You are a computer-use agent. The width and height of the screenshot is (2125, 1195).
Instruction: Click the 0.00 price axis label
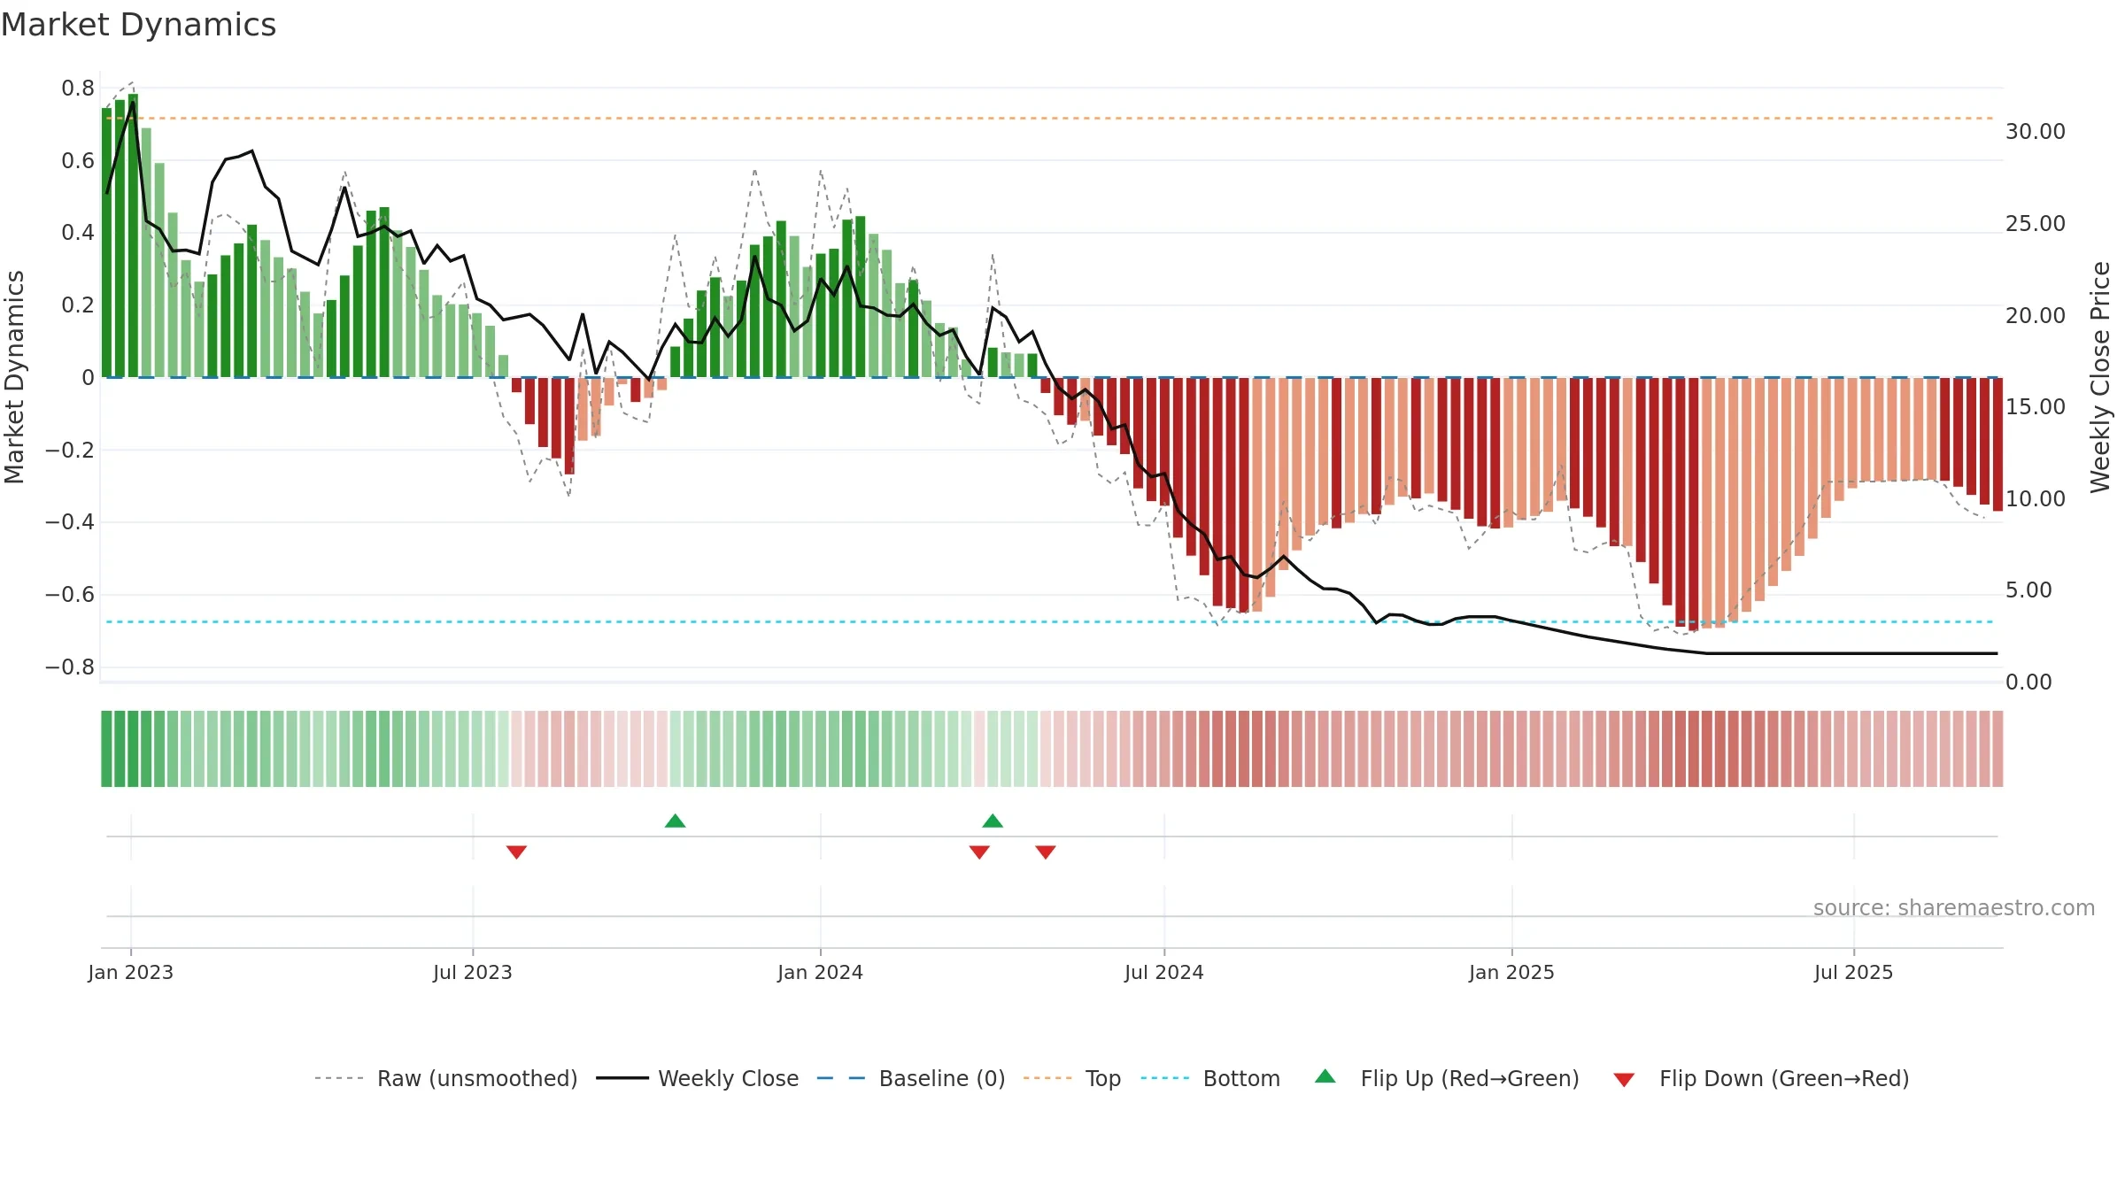[2029, 682]
